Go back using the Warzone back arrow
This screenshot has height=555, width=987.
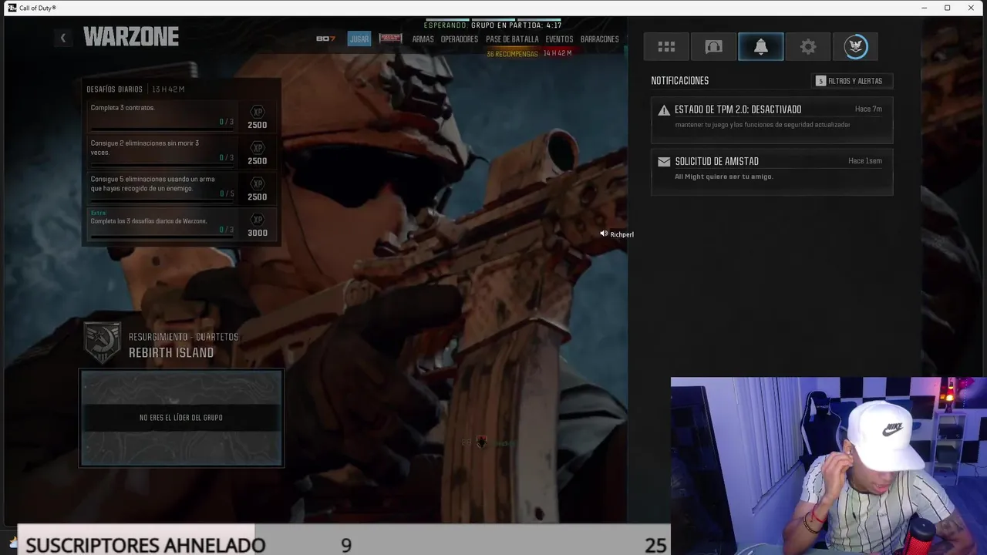(63, 38)
